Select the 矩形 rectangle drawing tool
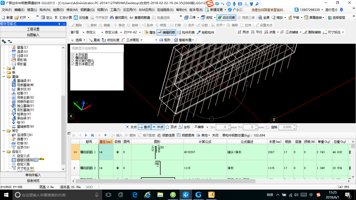 pos(165,40)
